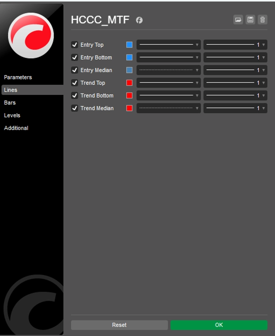Uncheck the Entry Top checkbox
Image resolution: width=275 pixels, height=336 pixels.
75,44
